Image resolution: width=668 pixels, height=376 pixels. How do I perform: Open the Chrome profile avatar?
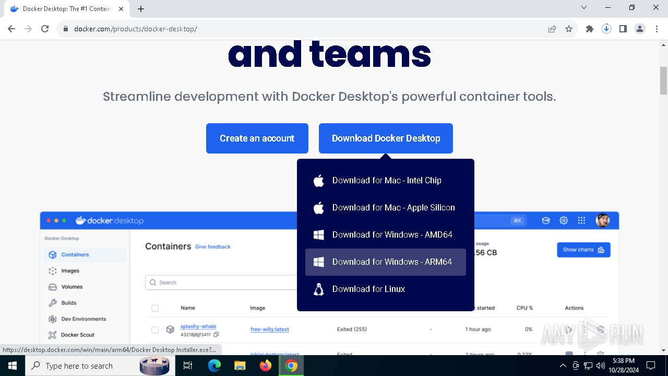click(x=640, y=29)
